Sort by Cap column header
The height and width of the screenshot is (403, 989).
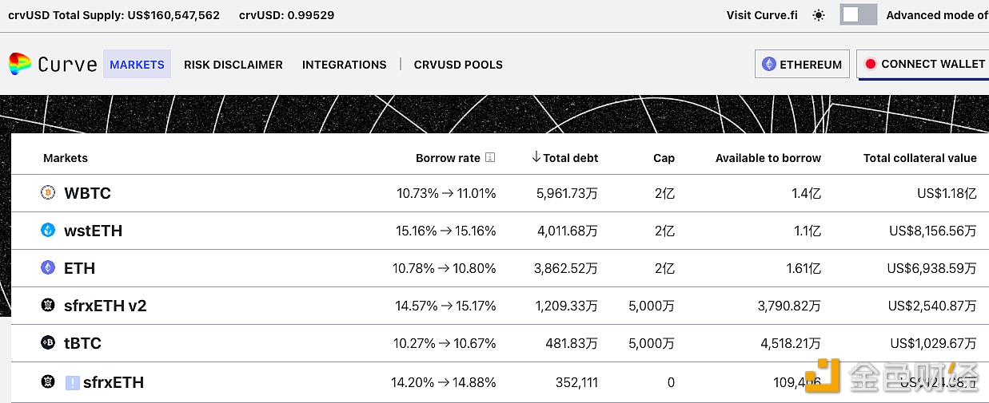pyautogui.click(x=664, y=158)
